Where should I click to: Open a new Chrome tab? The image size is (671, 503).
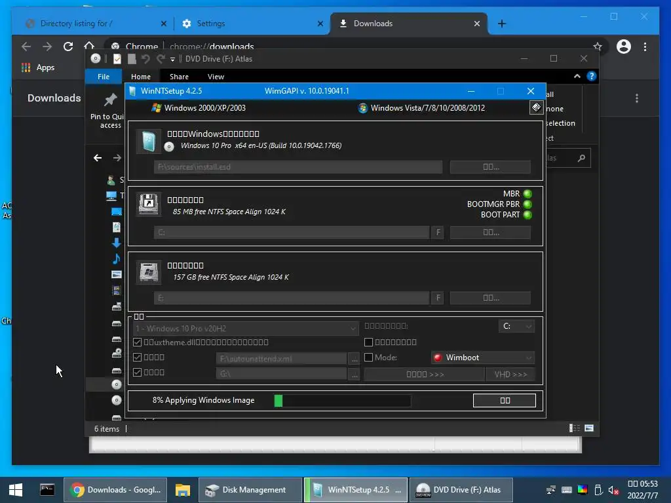pos(501,24)
